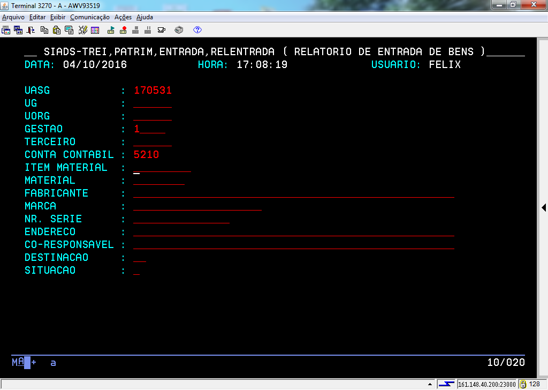Click the first toolbar icon for print screen capture

(x=6, y=30)
